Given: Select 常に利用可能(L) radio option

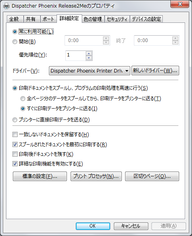Looking at the screenshot, I should 15,32.
